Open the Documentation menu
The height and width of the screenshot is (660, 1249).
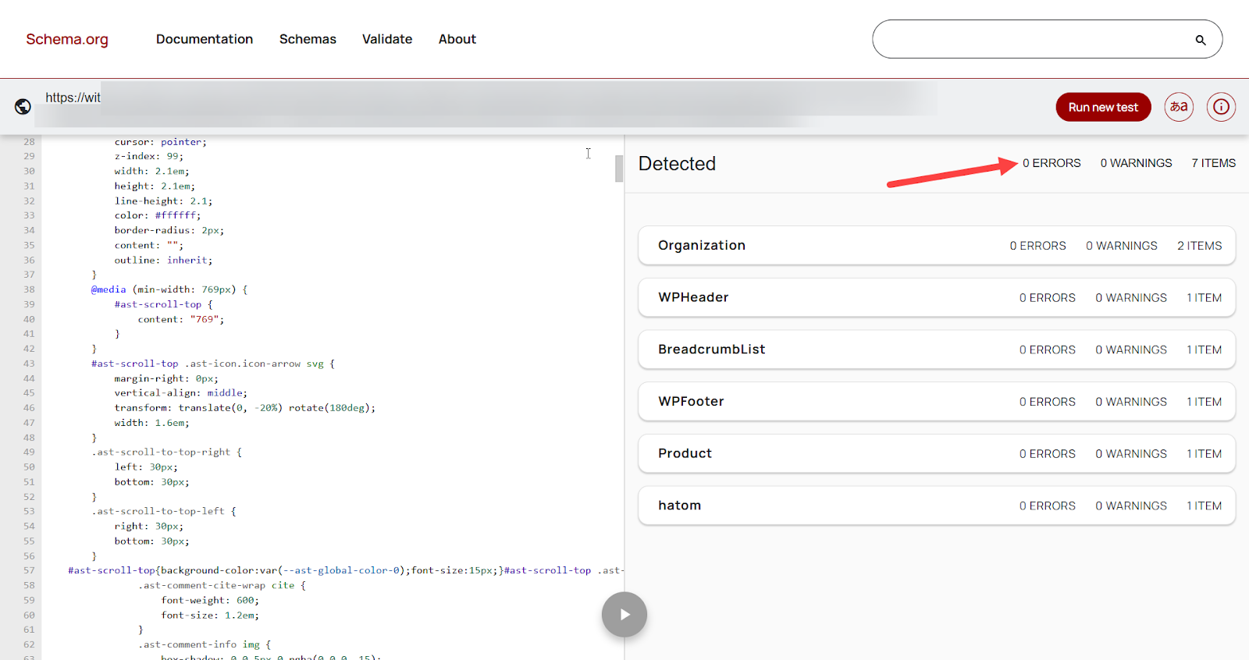click(205, 39)
